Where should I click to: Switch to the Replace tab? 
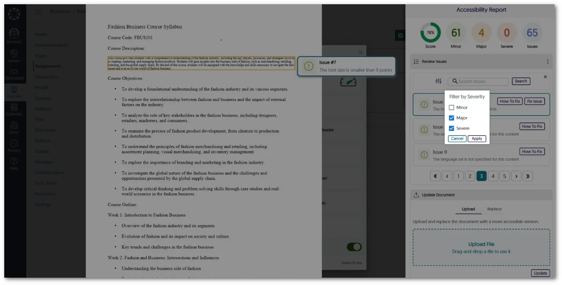coord(494,209)
